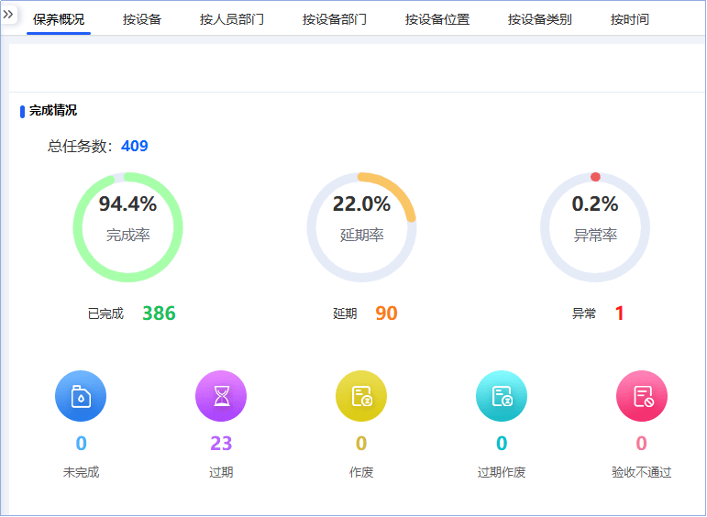This screenshot has width=707, height=517.
Task: Click the blue 未完成 oil can icon
Action: (81, 396)
